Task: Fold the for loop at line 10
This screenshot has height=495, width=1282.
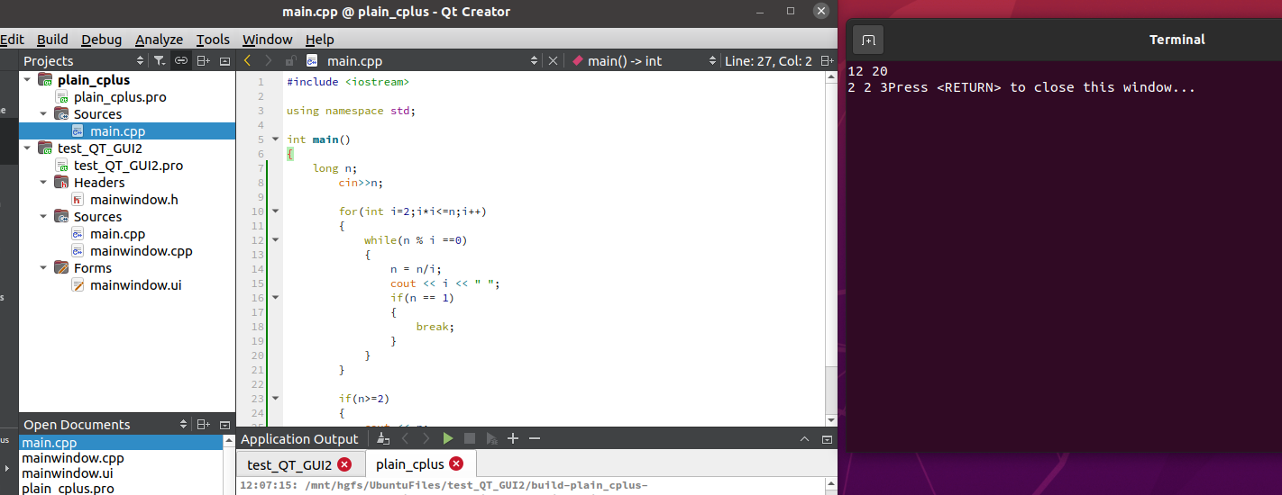Action: click(x=275, y=211)
